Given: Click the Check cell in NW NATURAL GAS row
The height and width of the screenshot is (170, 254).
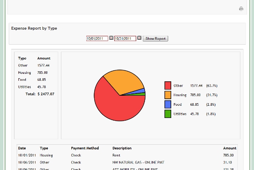Looking at the screenshot, I should [x=76, y=163].
